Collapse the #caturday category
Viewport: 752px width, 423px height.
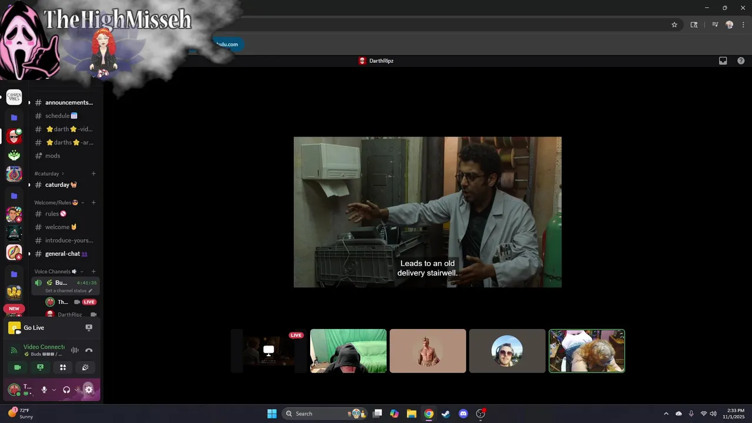[x=49, y=173]
